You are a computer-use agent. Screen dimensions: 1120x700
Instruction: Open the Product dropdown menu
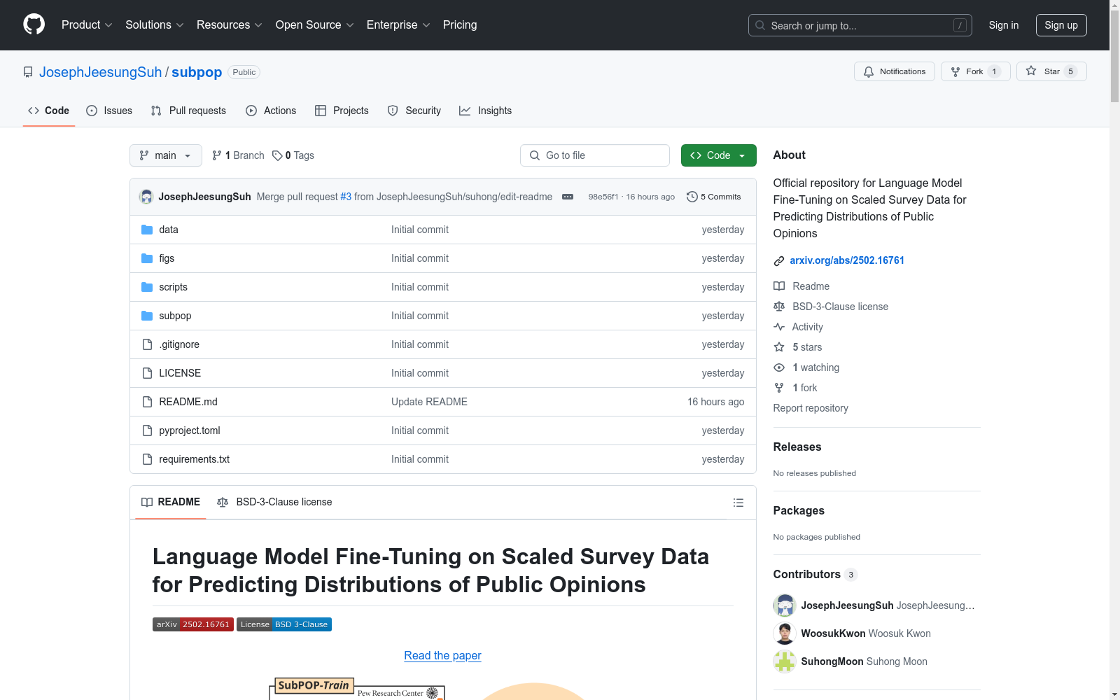coord(87,24)
